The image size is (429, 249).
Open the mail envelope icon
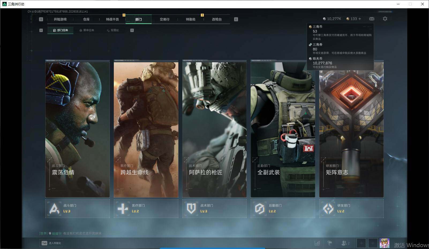pos(372,19)
